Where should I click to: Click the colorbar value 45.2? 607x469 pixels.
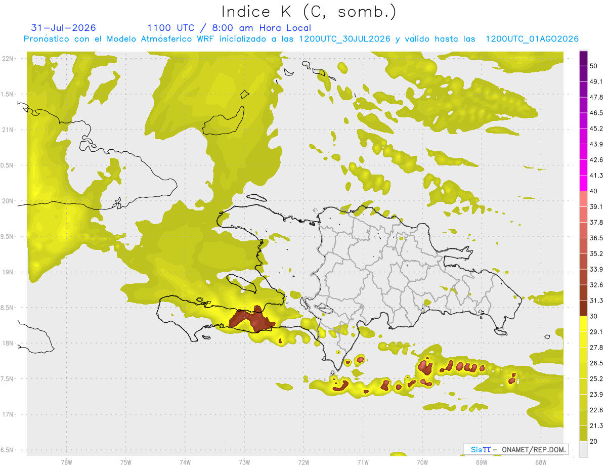pos(596,129)
